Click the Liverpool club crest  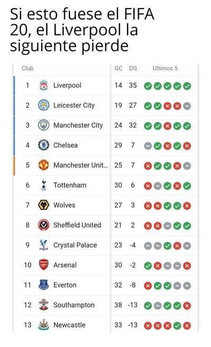pos(44,85)
